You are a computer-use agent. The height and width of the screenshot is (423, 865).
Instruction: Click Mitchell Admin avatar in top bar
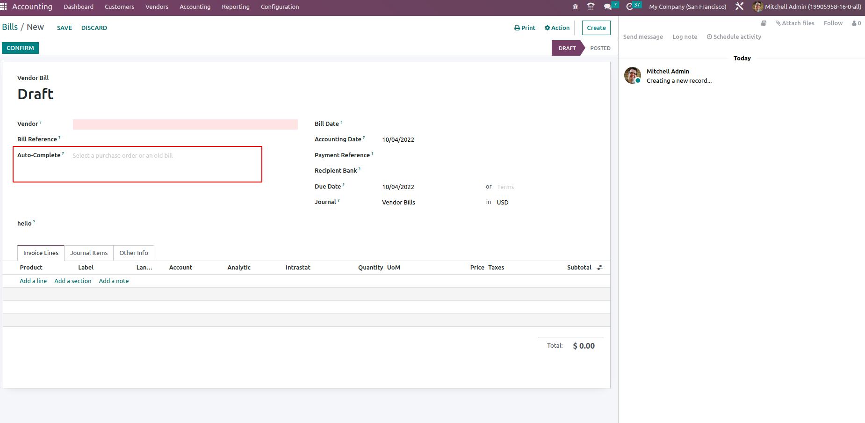757,7
